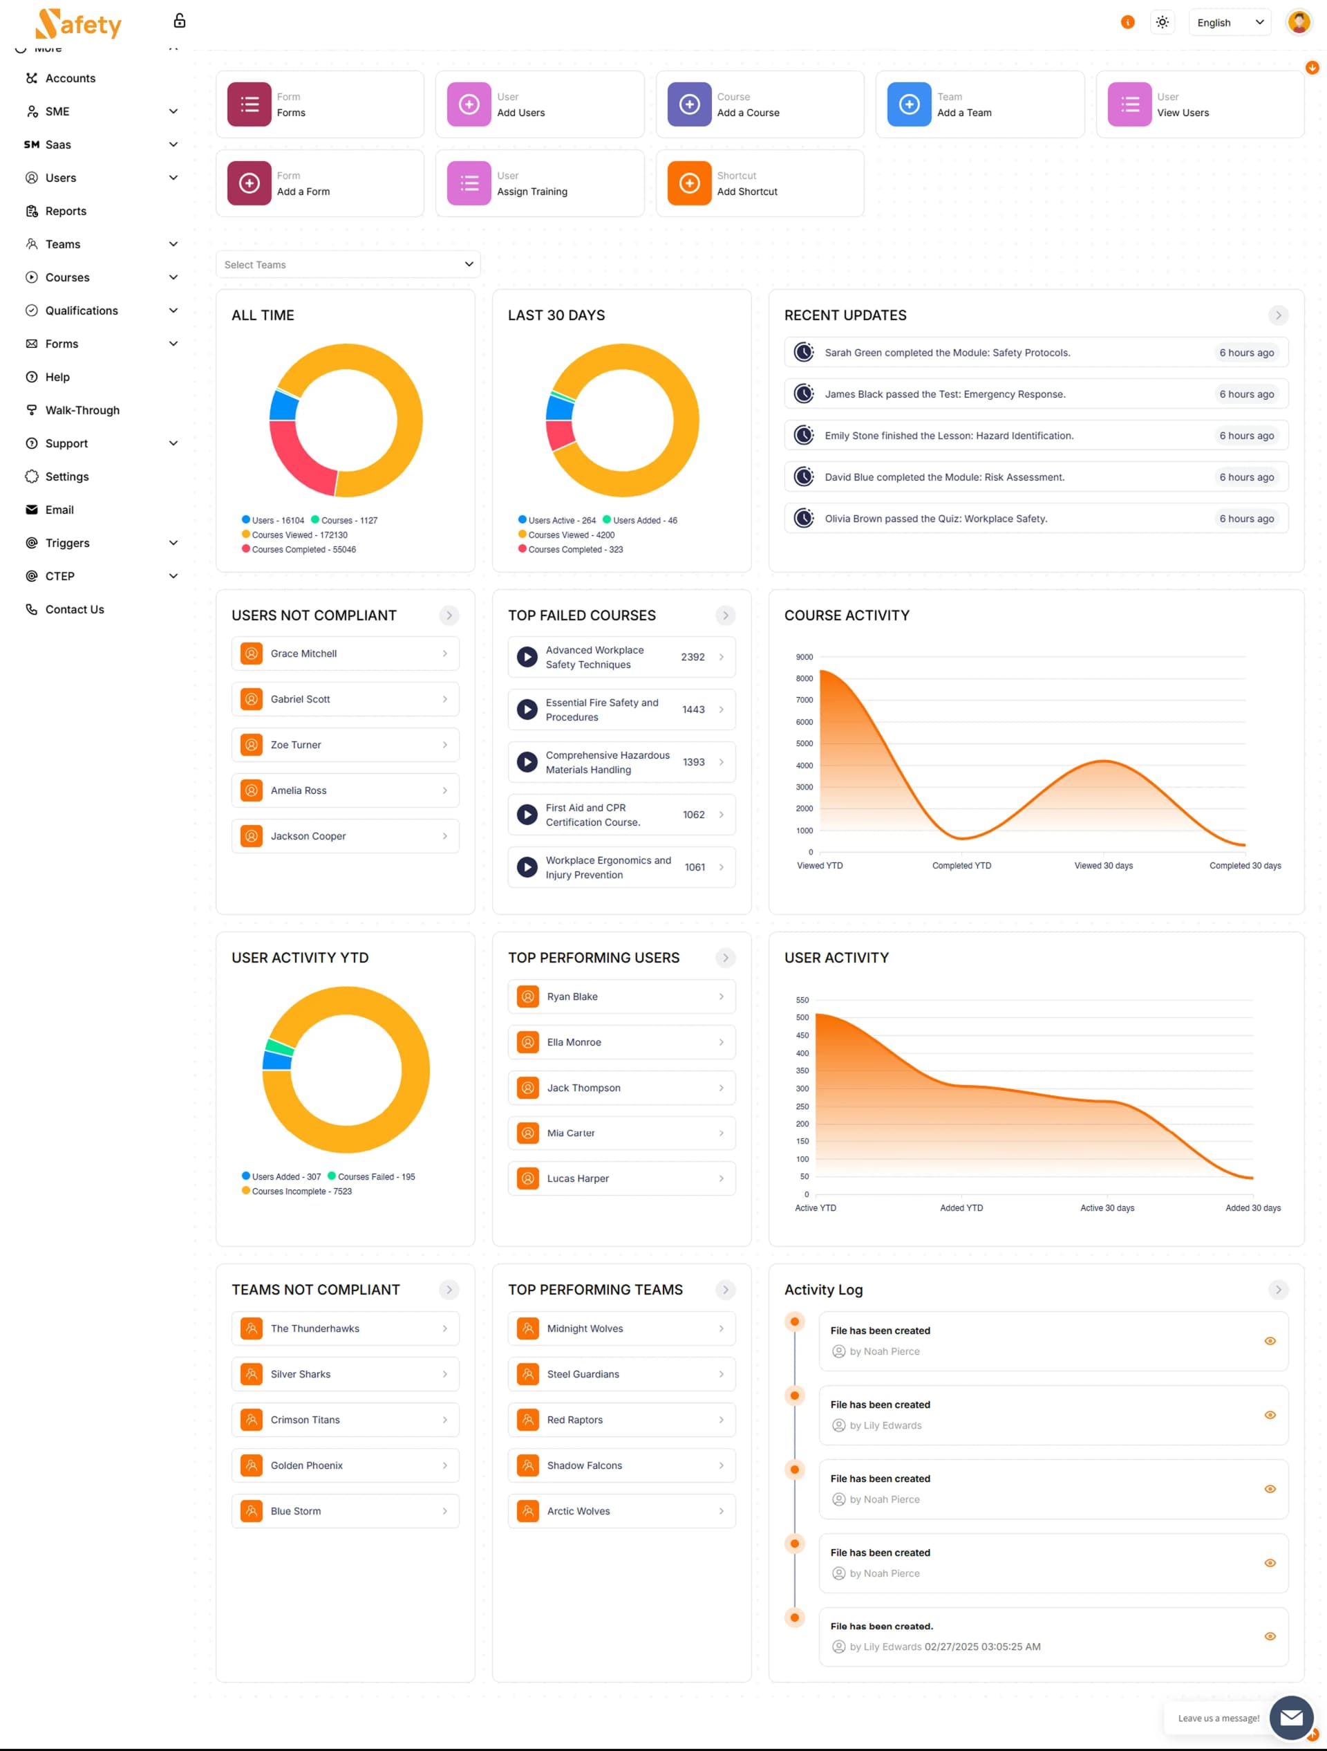Toggle the light/dark theme sun icon
Viewport: 1327px width, 1751px height.
click(1162, 22)
